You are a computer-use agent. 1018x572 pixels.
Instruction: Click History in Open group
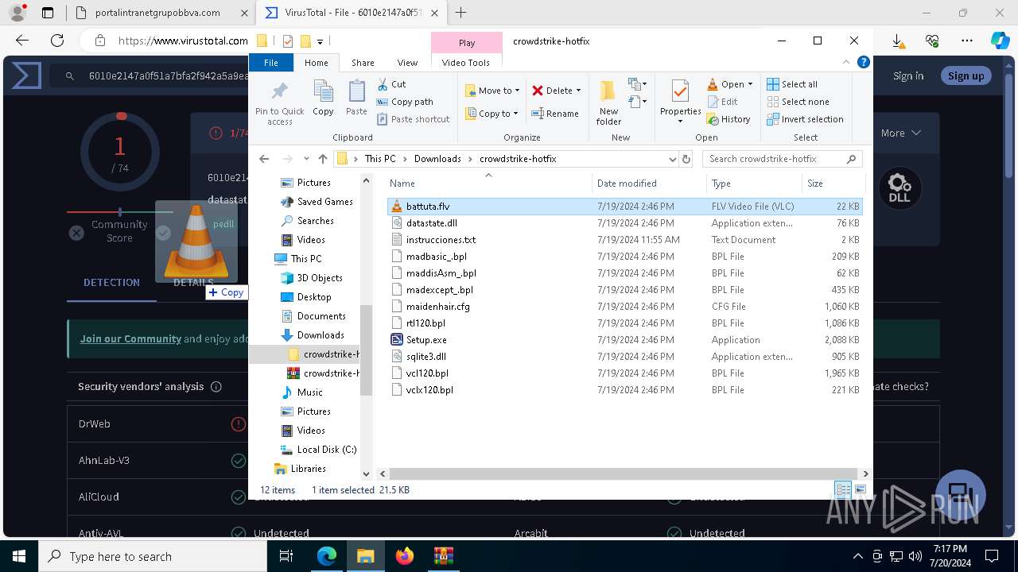[728, 119]
